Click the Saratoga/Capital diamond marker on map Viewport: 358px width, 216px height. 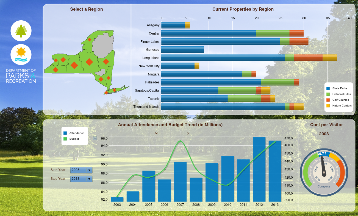106,61
